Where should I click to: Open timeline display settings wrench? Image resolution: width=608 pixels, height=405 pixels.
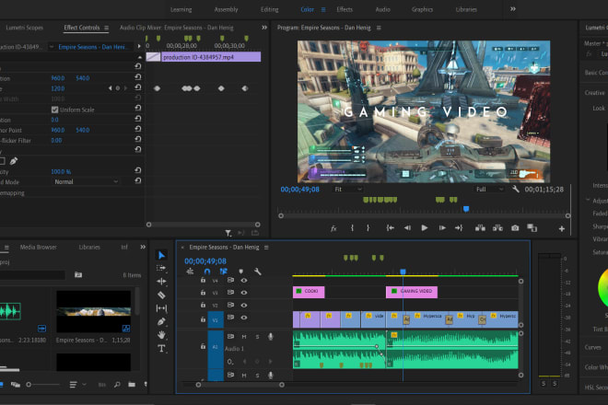click(257, 272)
